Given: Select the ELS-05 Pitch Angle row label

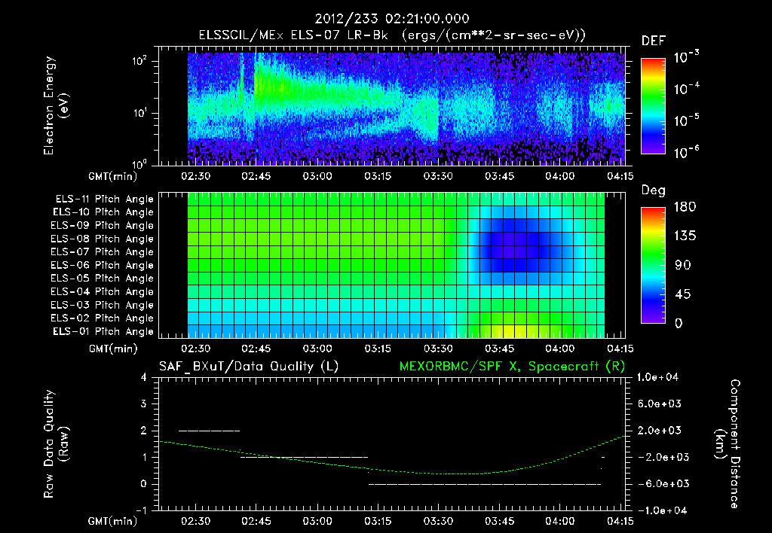Looking at the screenshot, I should [103, 279].
